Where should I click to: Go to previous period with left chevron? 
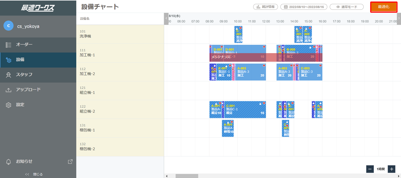pos(166,19)
